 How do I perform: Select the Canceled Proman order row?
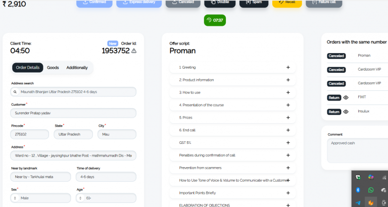coord(357,56)
